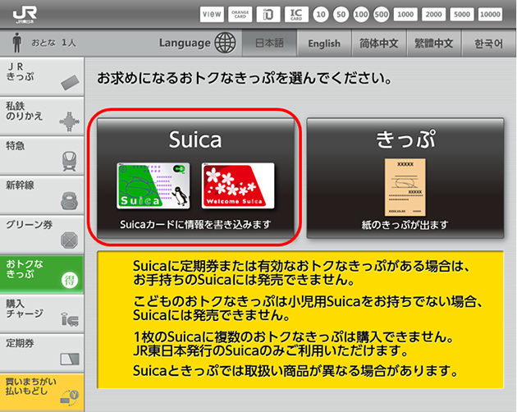Image resolution: width=517 pixels, height=412 pixels.
Task: Open the 私鉄のりかえ transfer menu
Action: click(42, 116)
